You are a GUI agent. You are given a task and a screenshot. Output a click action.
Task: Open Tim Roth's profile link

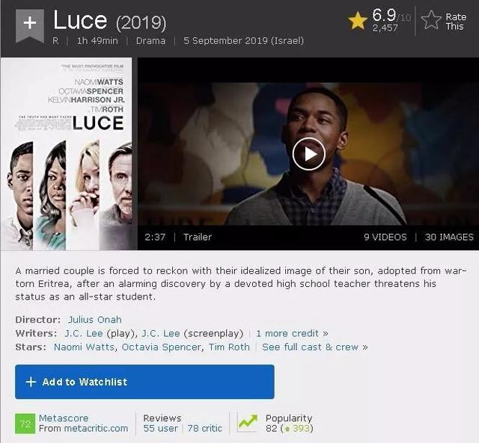click(229, 347)
